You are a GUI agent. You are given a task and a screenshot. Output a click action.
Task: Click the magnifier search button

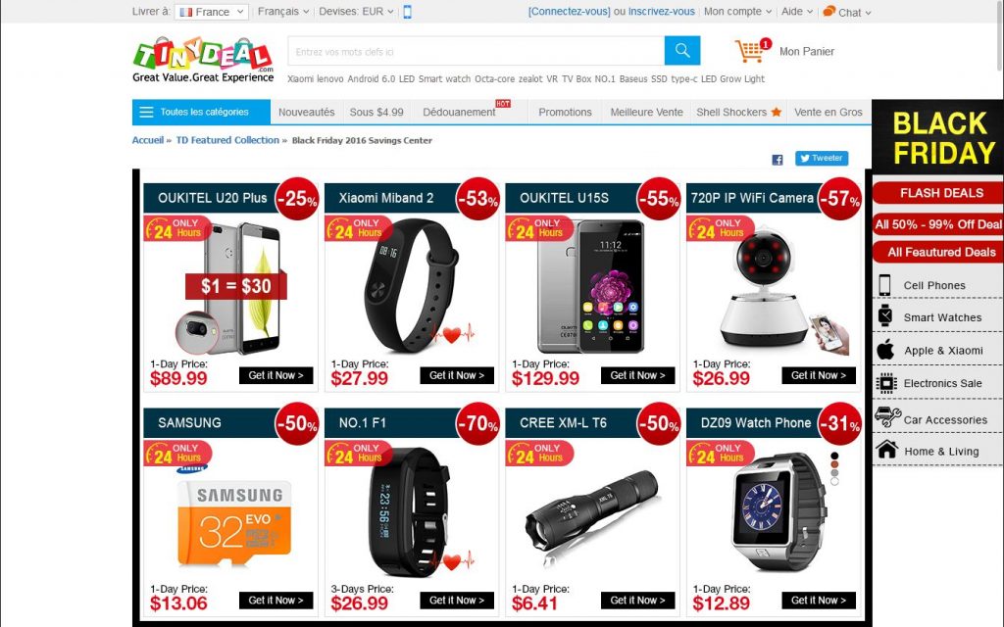pyautogui.click(x=682, y=51)
